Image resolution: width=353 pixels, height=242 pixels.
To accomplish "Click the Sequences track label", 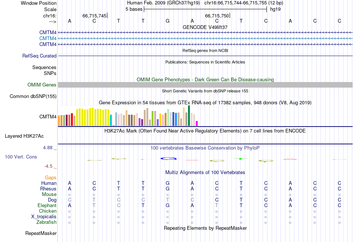I will point(44,67).
